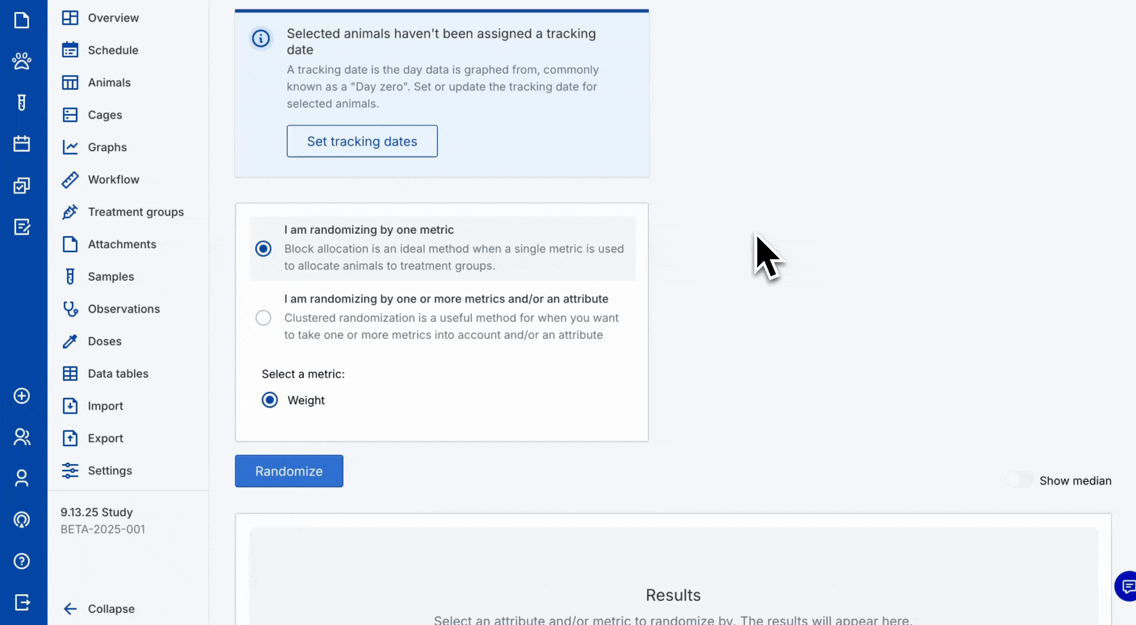Select randomizing by one metric option
Image resolution: width=1136 pixels, height=625 pixels.
[x=263, y=248]
